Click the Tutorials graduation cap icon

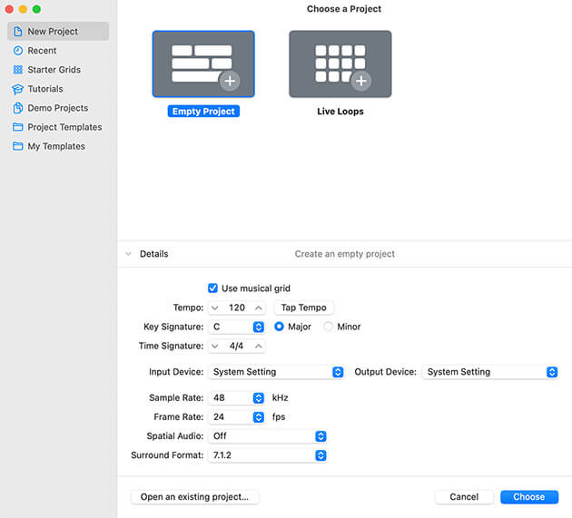click(18, 89)
